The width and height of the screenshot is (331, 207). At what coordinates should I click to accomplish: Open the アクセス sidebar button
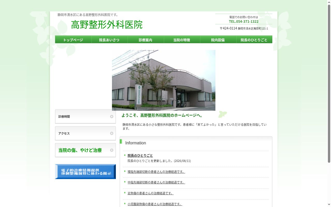[85, 133]
